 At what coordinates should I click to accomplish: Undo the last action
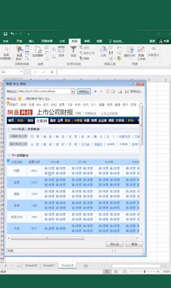click(12, 34)
